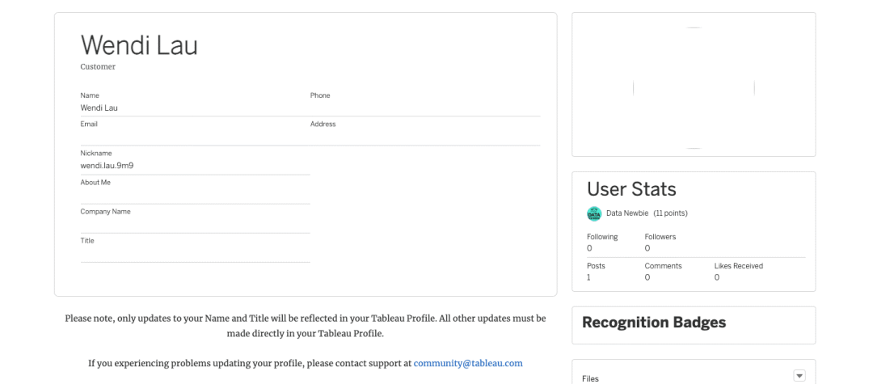
Task: Click the Wendi Lau profile heading
Action: click(x=139, y=44)
